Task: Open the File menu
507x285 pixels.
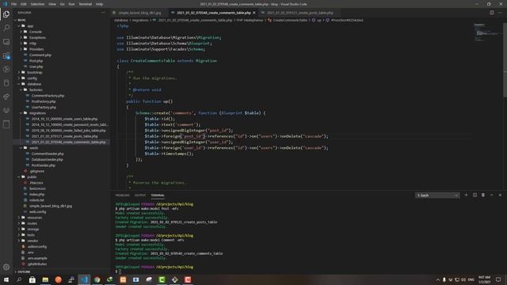Action: tap(14, 4)
